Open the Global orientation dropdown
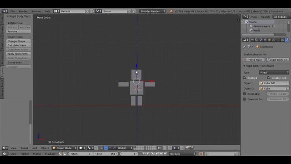This screenshot has width=291, height=164. pyautogui.click(x=125, y=148)
